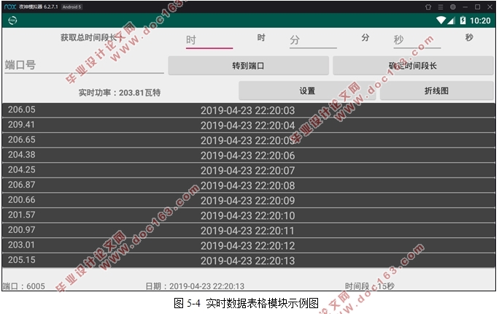Tap the battery charging icon
This screenshot has height=314, width=499.
(x=463, y=20)
